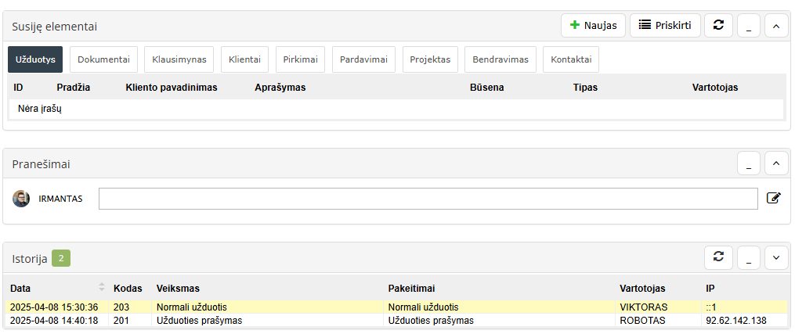Open the Klientai tab

[x=245, y=59]
